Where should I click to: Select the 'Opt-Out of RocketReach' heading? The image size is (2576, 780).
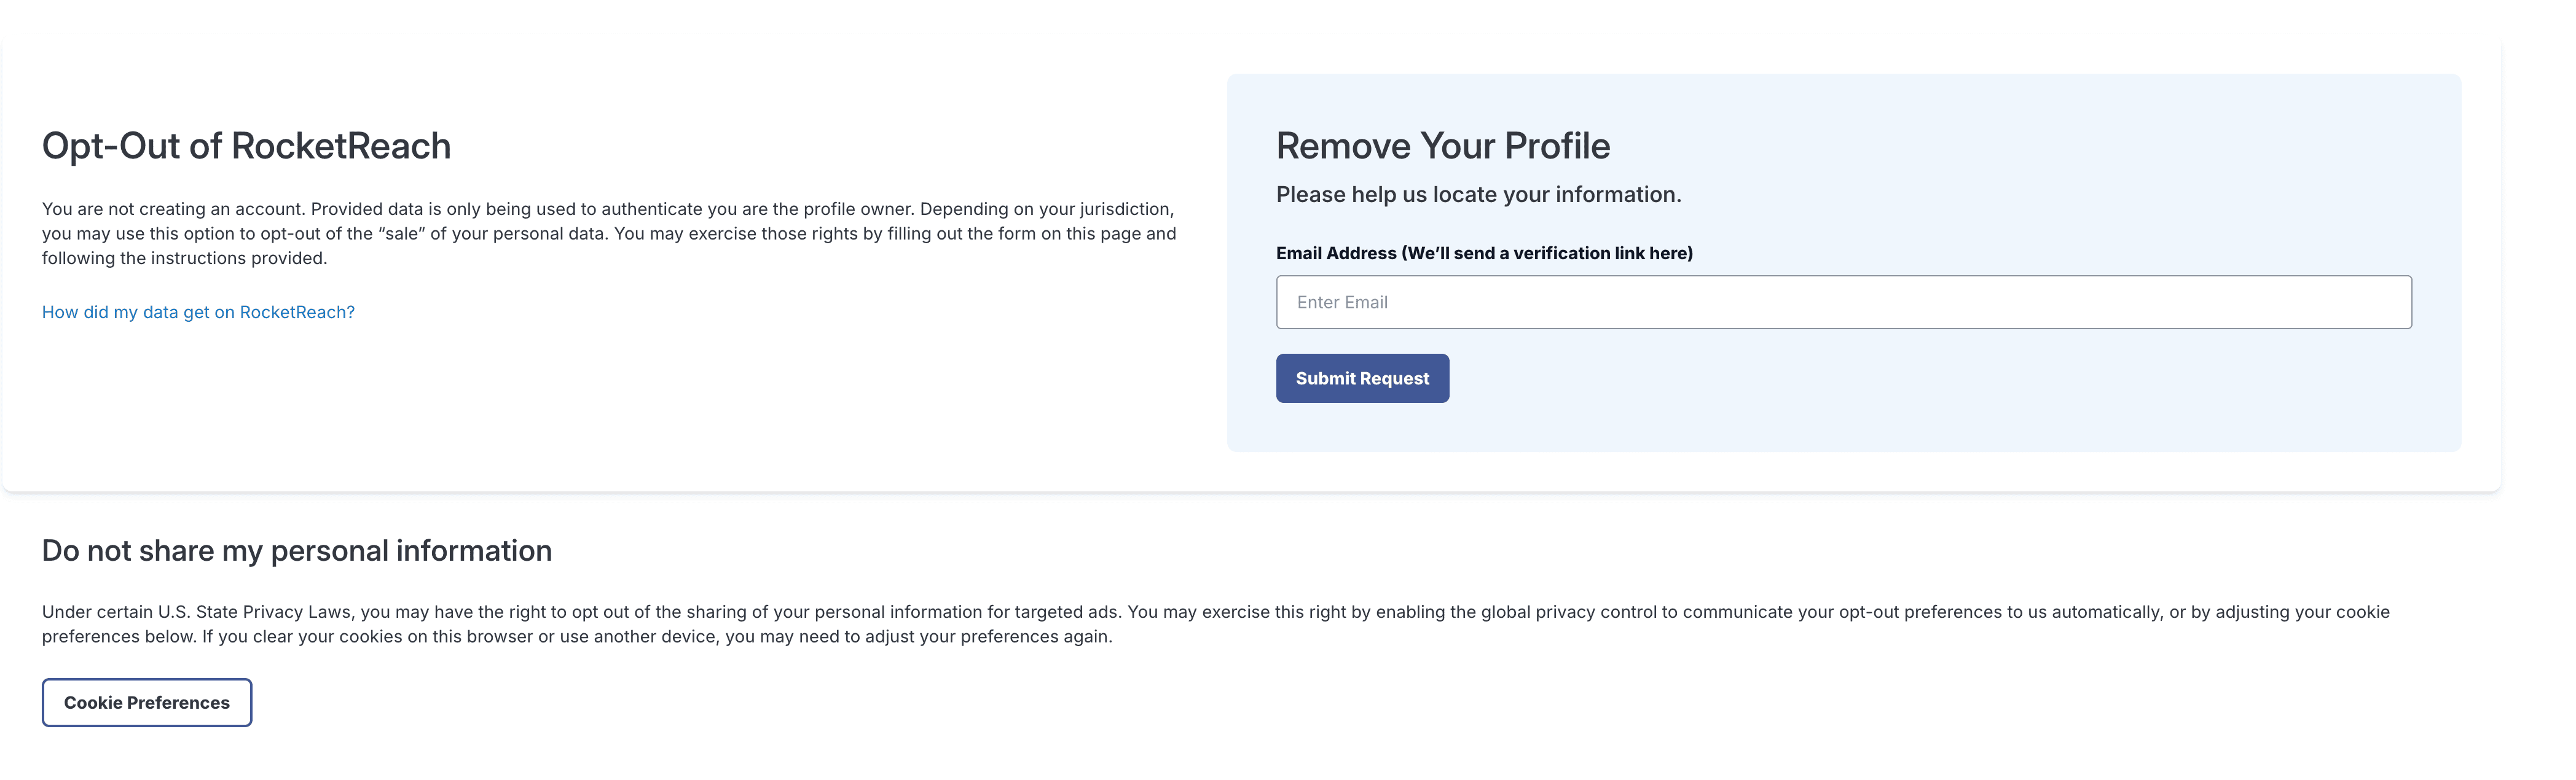coord(246,146)
